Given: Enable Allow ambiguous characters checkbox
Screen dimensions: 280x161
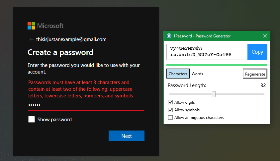Looking at the screenshot, I should click(x=170, y=118).
